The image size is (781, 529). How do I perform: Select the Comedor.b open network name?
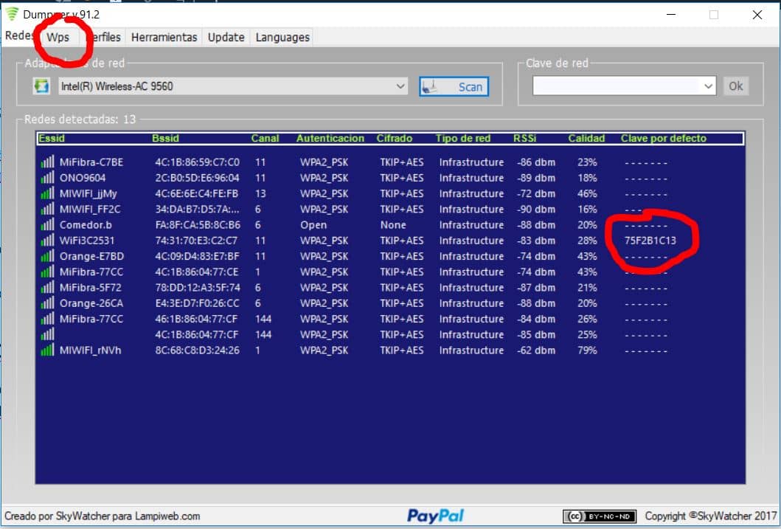click(x=86, y=224)
